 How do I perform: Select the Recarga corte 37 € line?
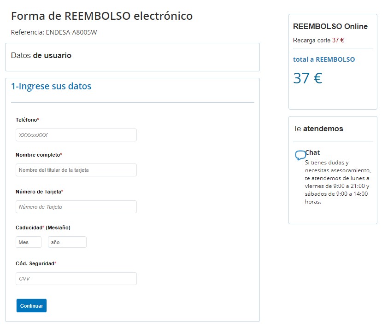[x=318, y=40]
